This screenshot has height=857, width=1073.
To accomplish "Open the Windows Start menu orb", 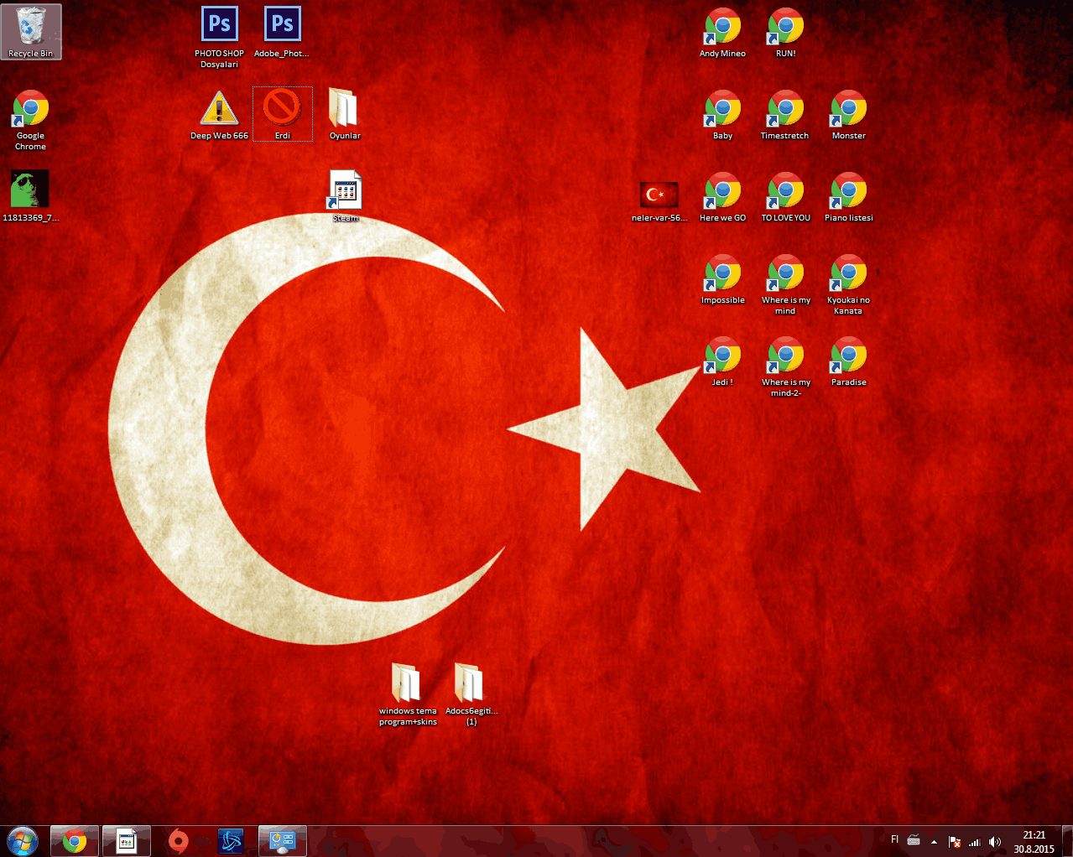I will tap(22, 840).
